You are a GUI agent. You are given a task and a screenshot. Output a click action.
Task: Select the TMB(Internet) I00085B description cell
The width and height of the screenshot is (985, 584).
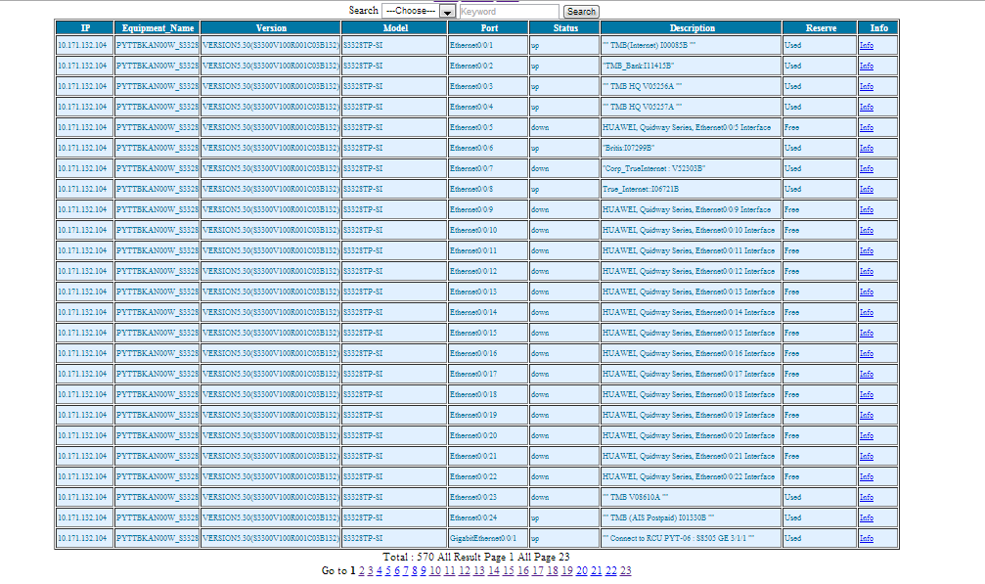tap(691, 45)
